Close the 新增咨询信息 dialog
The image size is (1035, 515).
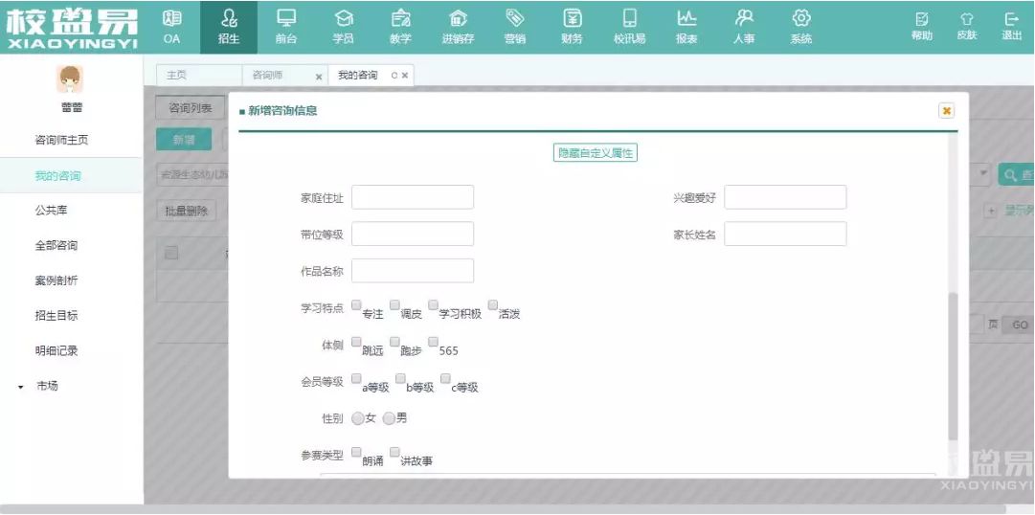click(x=947, y=111)
